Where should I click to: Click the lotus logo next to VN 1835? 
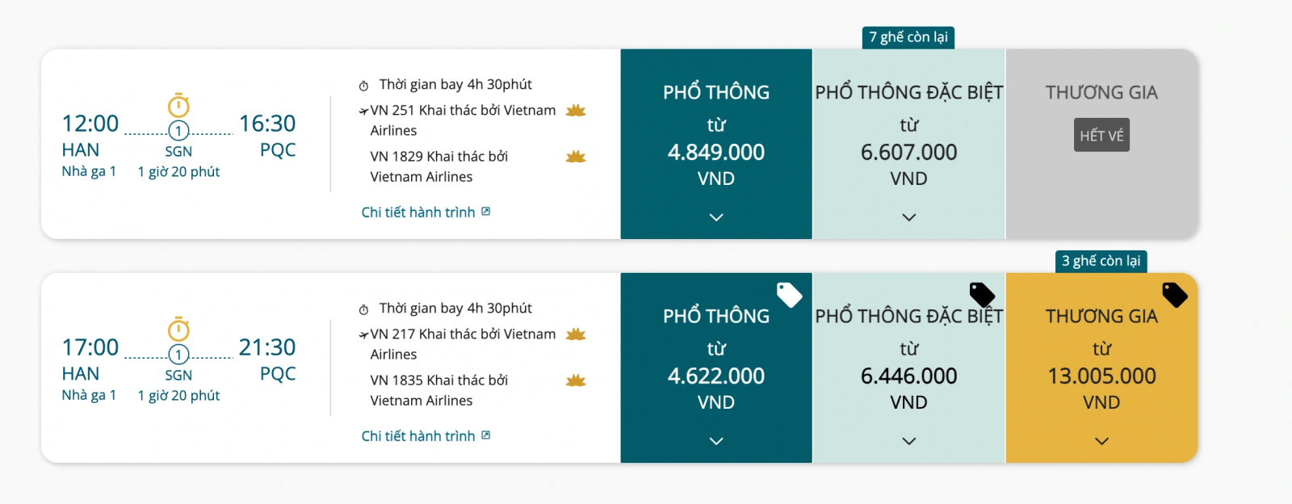tap(576, 380)
